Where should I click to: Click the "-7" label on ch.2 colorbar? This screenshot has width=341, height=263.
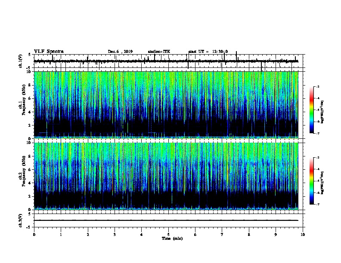click(x=318, y=204)
